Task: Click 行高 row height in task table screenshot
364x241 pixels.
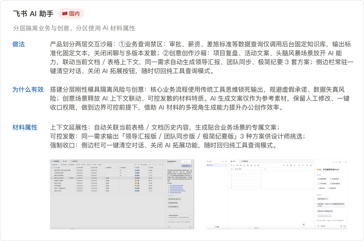Action: point(94,165)
